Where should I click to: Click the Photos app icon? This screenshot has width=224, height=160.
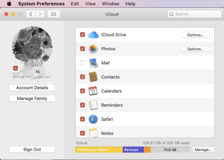tap(93, 49)
